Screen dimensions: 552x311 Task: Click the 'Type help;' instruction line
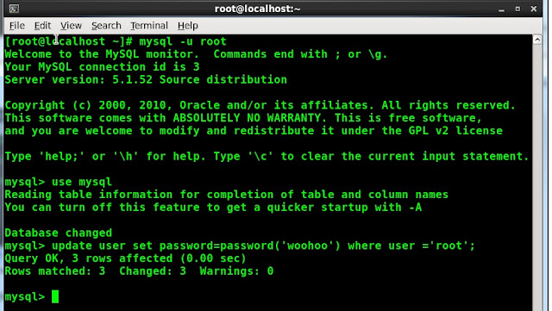tap(267, 156)
